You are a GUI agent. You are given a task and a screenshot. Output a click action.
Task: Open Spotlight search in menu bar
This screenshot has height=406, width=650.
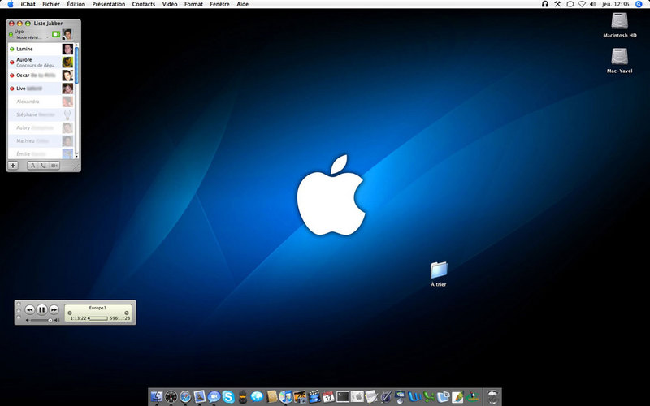tap(639, 4)
